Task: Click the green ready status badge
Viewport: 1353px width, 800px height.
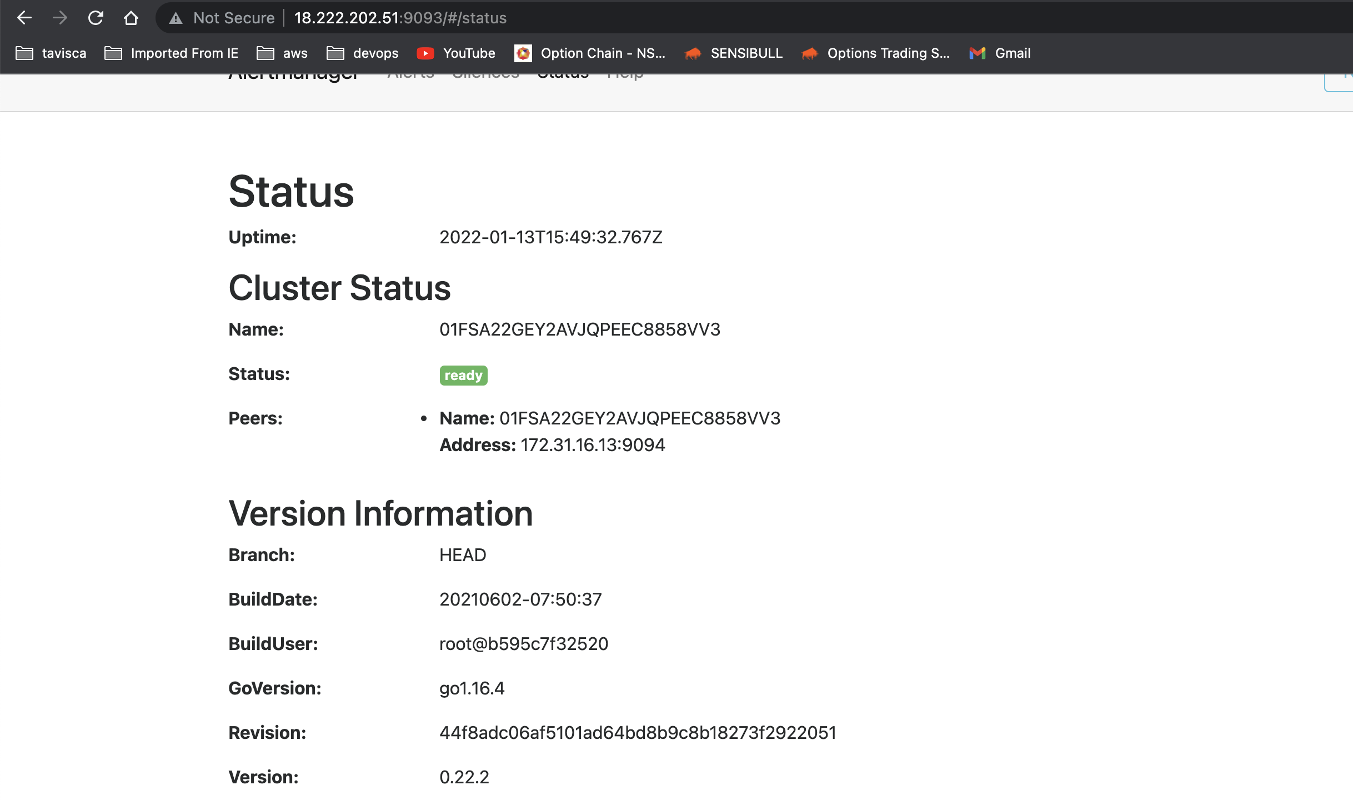Action: [463, 375]
